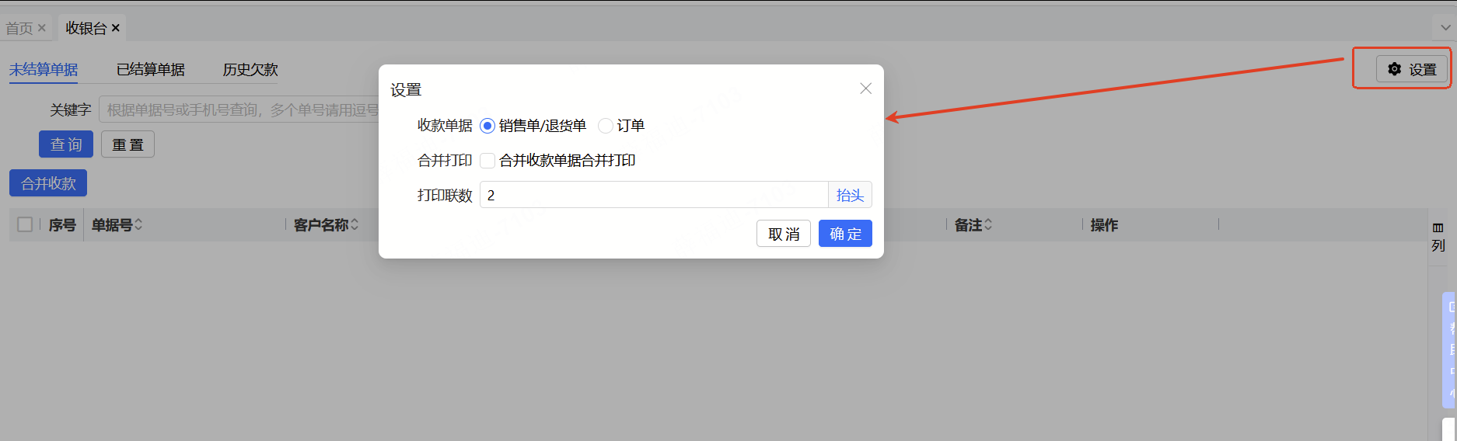Viewport: 1457px width, 441px height.
Task: Close the 收银台 tab using its X
Action: (116, 28)
